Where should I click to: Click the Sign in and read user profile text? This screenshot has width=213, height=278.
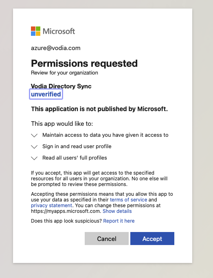coord(77,147)
